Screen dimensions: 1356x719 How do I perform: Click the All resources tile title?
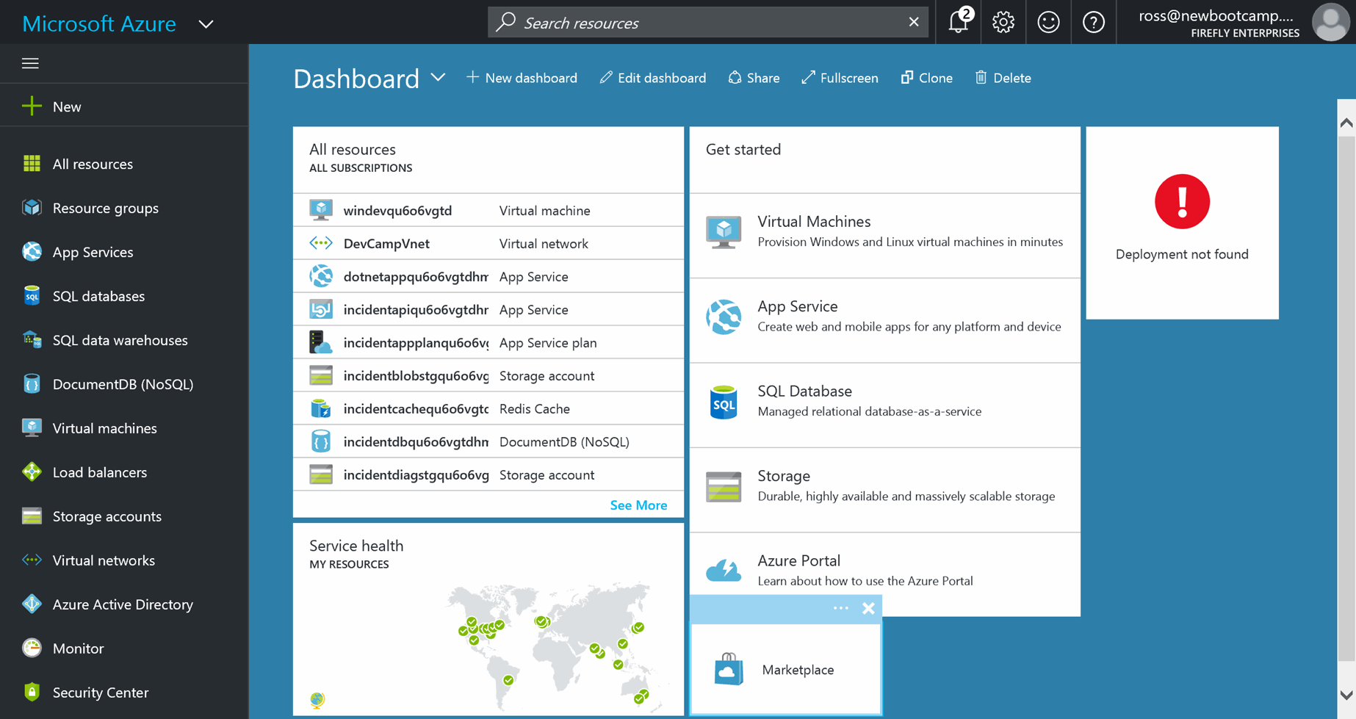[x=353, y=149]
